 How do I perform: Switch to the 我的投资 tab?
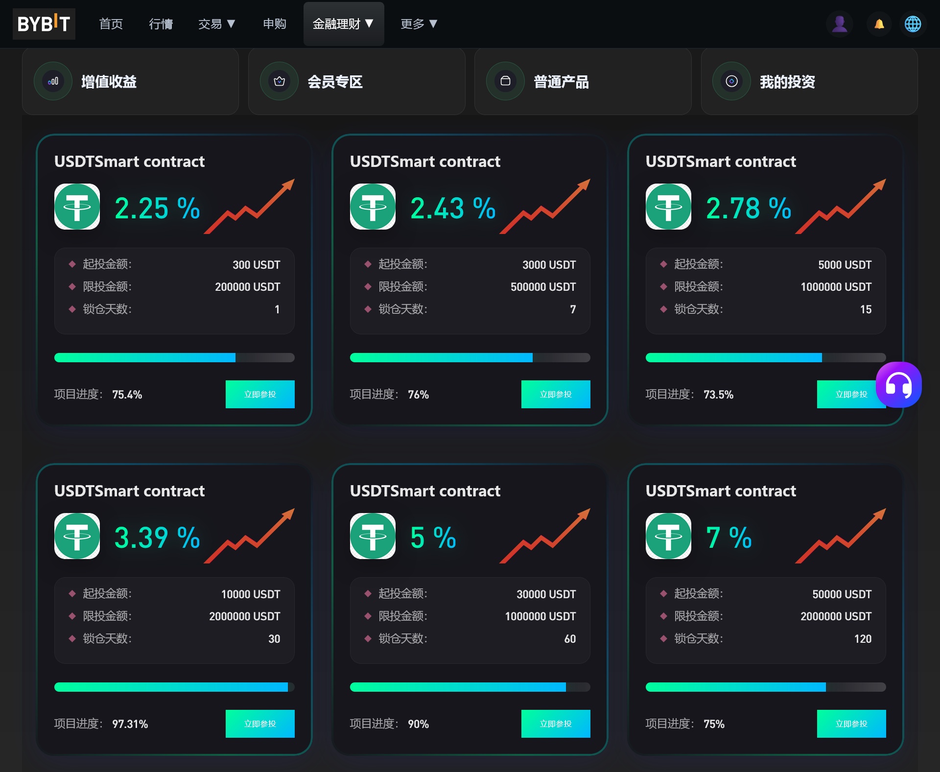coord(809,81)
